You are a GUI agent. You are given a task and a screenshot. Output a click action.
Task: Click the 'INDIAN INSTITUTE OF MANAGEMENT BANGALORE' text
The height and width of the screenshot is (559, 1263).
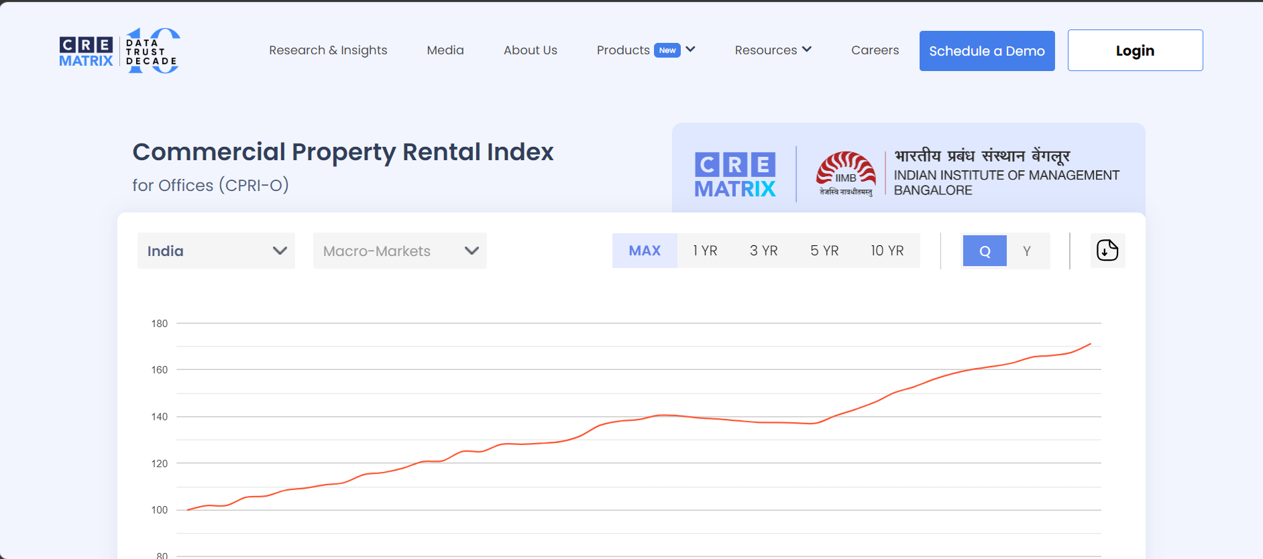tap(1006, 182)
